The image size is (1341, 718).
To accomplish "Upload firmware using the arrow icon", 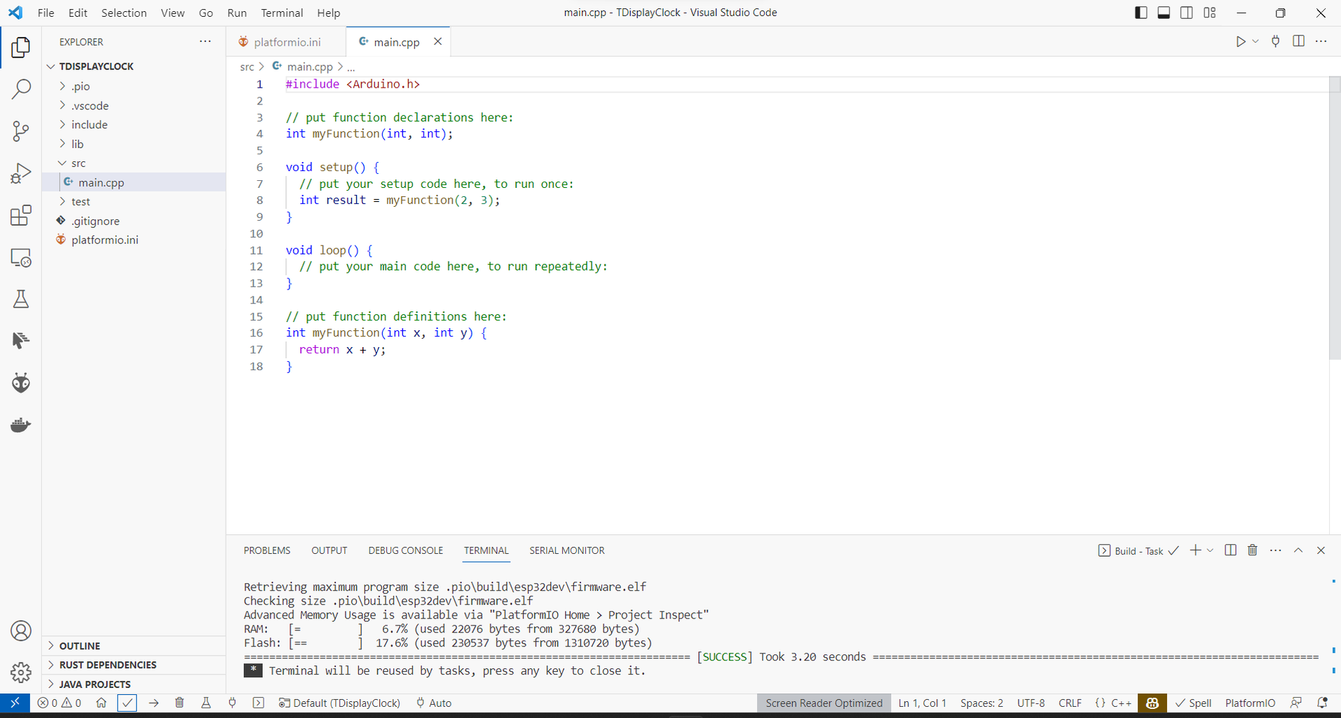I will pos(154,703).
